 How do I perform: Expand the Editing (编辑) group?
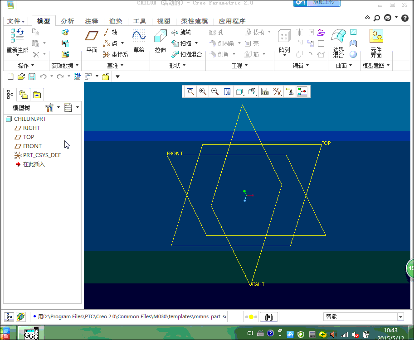pyautogui.click(x=301, y=65)
